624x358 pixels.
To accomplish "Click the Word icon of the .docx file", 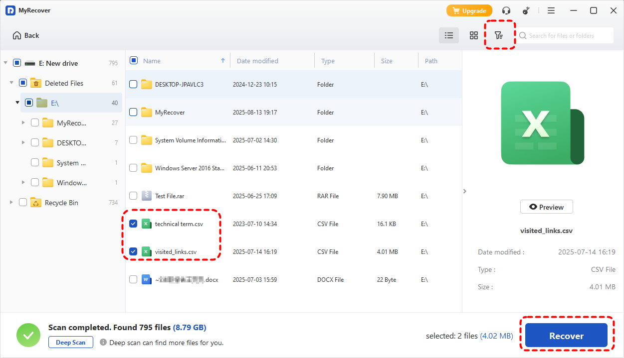I will [146, 279].
